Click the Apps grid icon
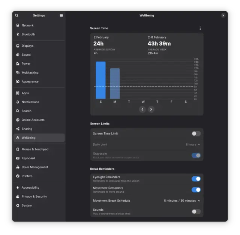This screenshot has width=240, height=235. pos(18,93)
